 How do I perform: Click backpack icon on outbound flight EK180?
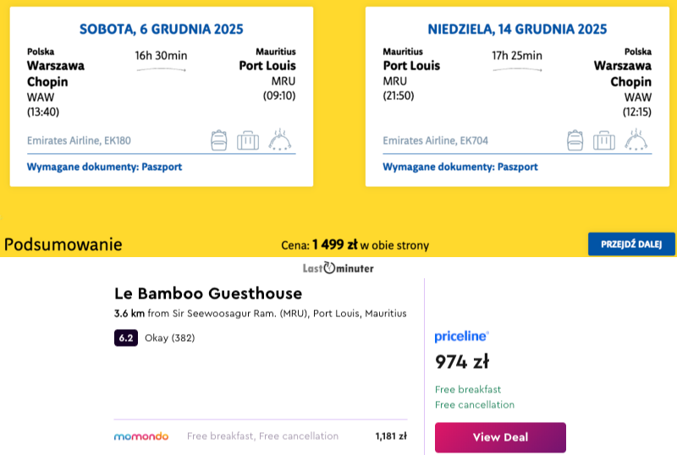tap(218, 140)
